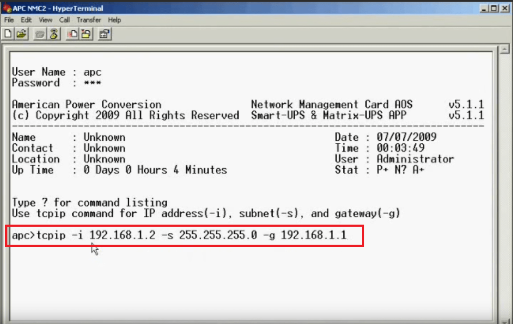Viewport: 513px width, 324px height.
Task: Open the Call menu
Action: [64, 20]
